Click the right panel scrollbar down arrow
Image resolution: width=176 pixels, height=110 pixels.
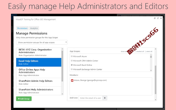pos(155,100)
